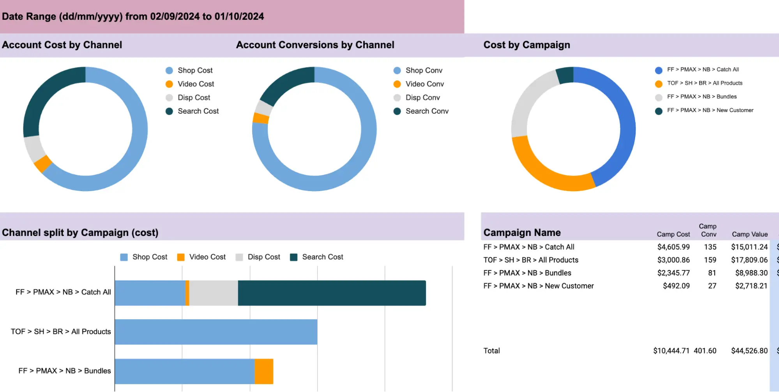This screenshot has height=392, width=779.
Task: Select the orange Video Cost segment of Bundles bar
Action: tap(264, 371)
